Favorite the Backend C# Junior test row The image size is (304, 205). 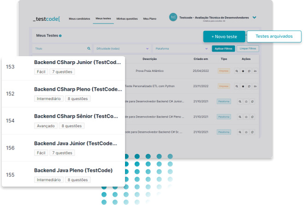[x=246, y=101]
